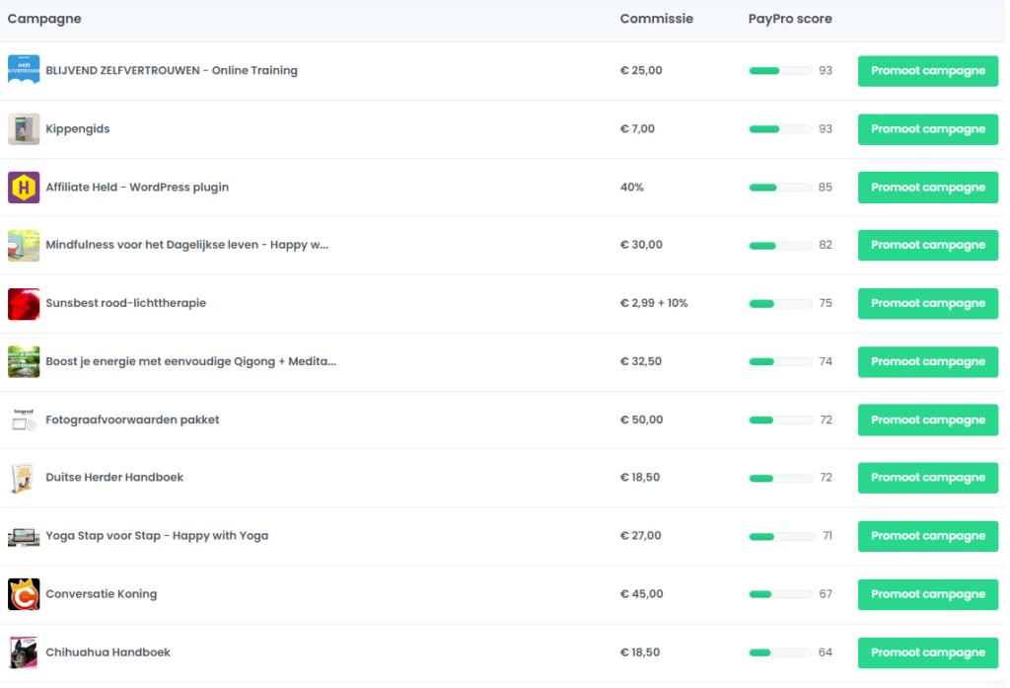Click the Chihuahua Handboek thumbnail image
1010x688 pixels.
coord(24,652)
